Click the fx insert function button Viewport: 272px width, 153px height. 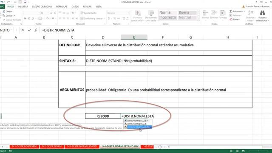click(36, 30)
